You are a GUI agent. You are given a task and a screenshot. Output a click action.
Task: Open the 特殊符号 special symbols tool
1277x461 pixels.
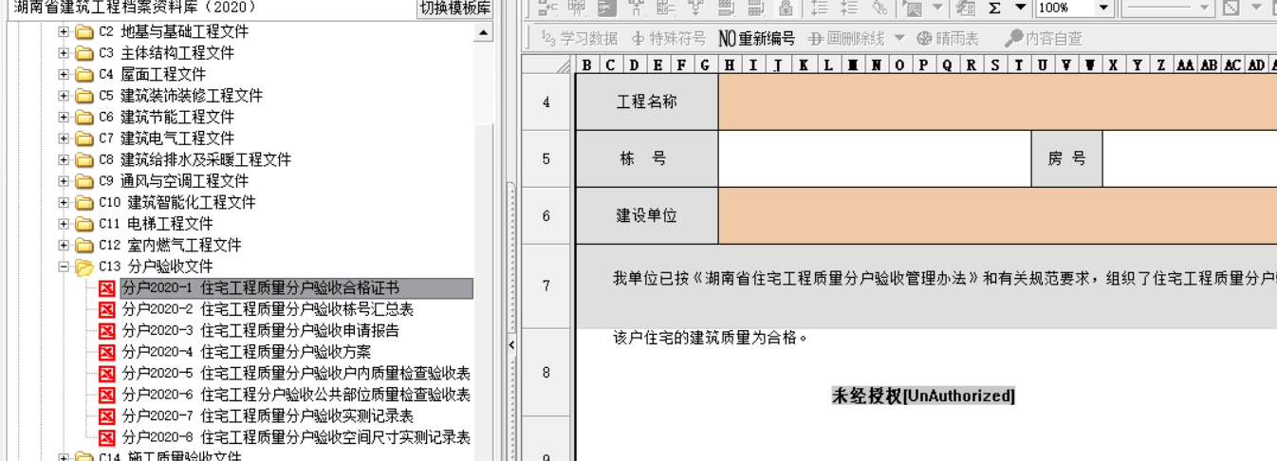click(x=669, y=39)
